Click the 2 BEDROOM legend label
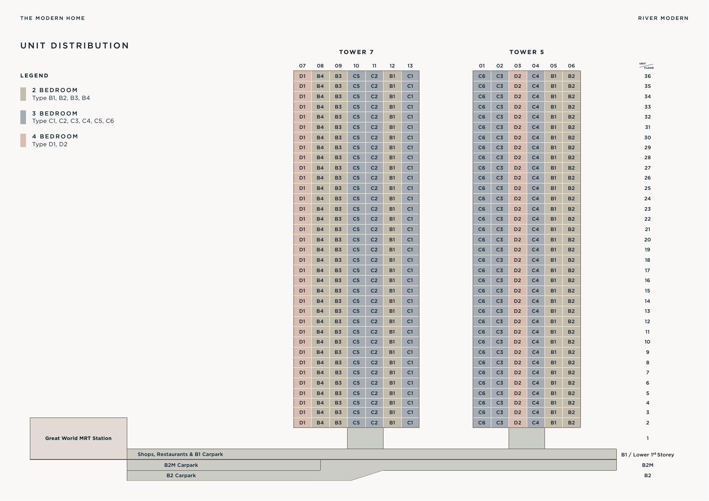709x501 pixels. (x=55, y=90)
